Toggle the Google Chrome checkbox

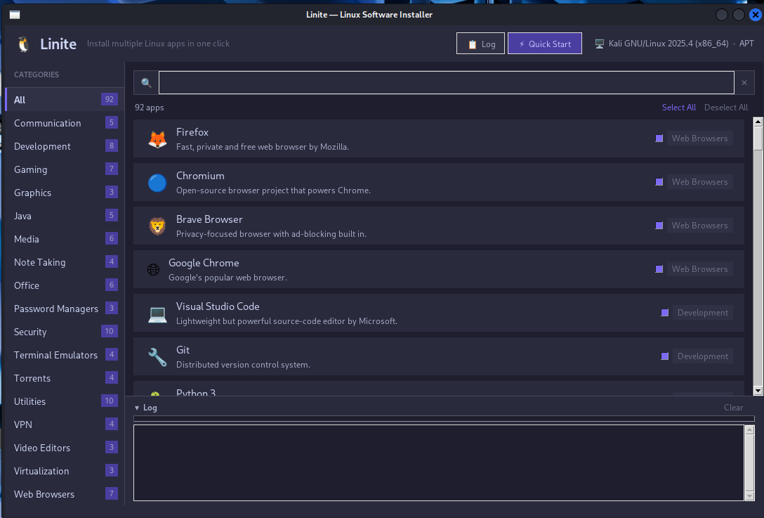(x=659, y=269)
